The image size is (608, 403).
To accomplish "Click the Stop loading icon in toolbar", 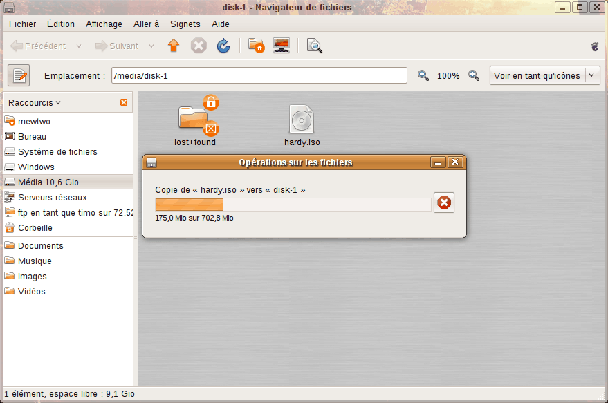I will pos(199,46).
